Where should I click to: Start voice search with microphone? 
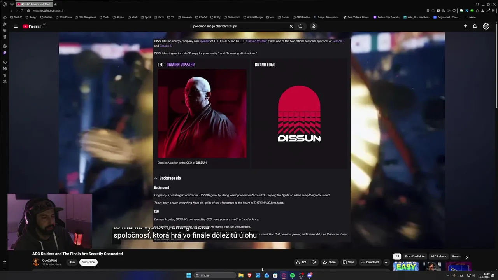coord(314,26)
